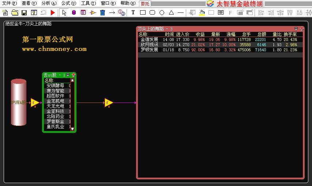Open dropdown arrow on 刀尖上的舞蹈 panel
Image resolution: width=312 pixels, height=186 pixels.
(296, 29)
